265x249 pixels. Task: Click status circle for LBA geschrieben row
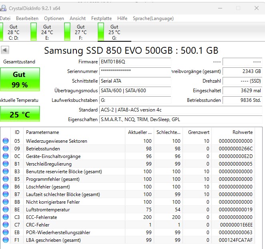(x=6, y=240)
